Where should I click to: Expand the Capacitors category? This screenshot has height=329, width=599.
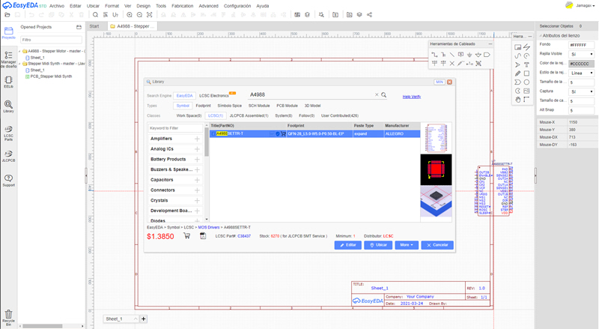pos(197,180)
